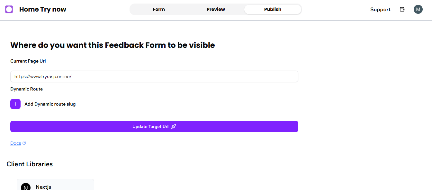Open the wallet icon in the header
The height and width of the screenshot is (190, 432).
pyautogui.click(x=402, y=9)
